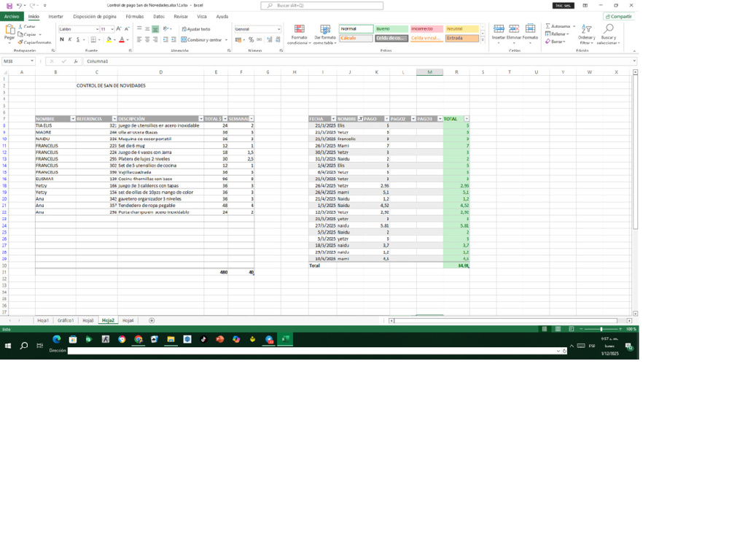The image size is (729, 547).
Task: Click the Buscar search box
Action: 322,6
